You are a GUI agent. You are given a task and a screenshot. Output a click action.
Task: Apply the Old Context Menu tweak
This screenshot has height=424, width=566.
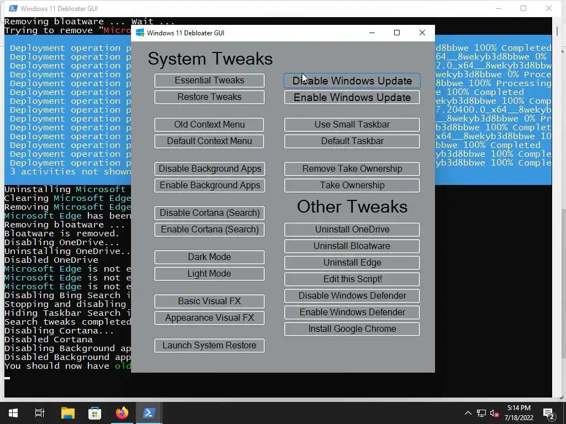[x=209, y=124]
